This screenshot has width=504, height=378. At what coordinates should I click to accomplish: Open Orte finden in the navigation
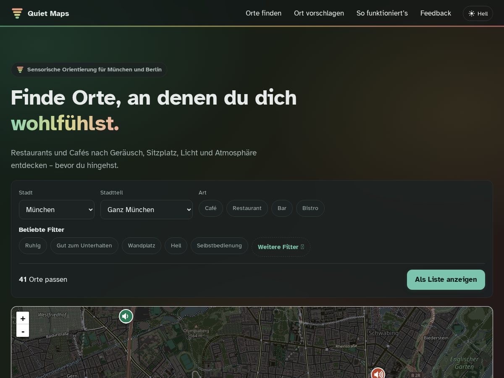coord(263,13)
